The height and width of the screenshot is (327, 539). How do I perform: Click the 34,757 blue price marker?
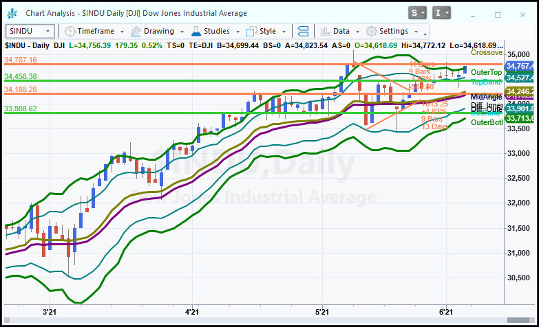click(x=519, y=66)
